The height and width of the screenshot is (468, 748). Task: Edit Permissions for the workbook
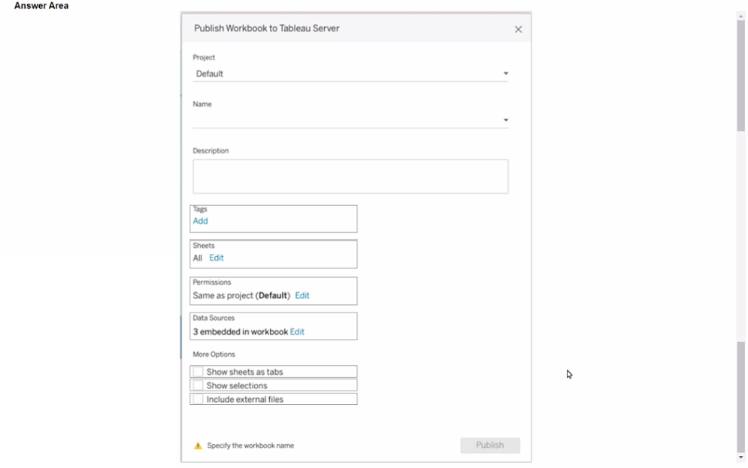tap(302, 295)
